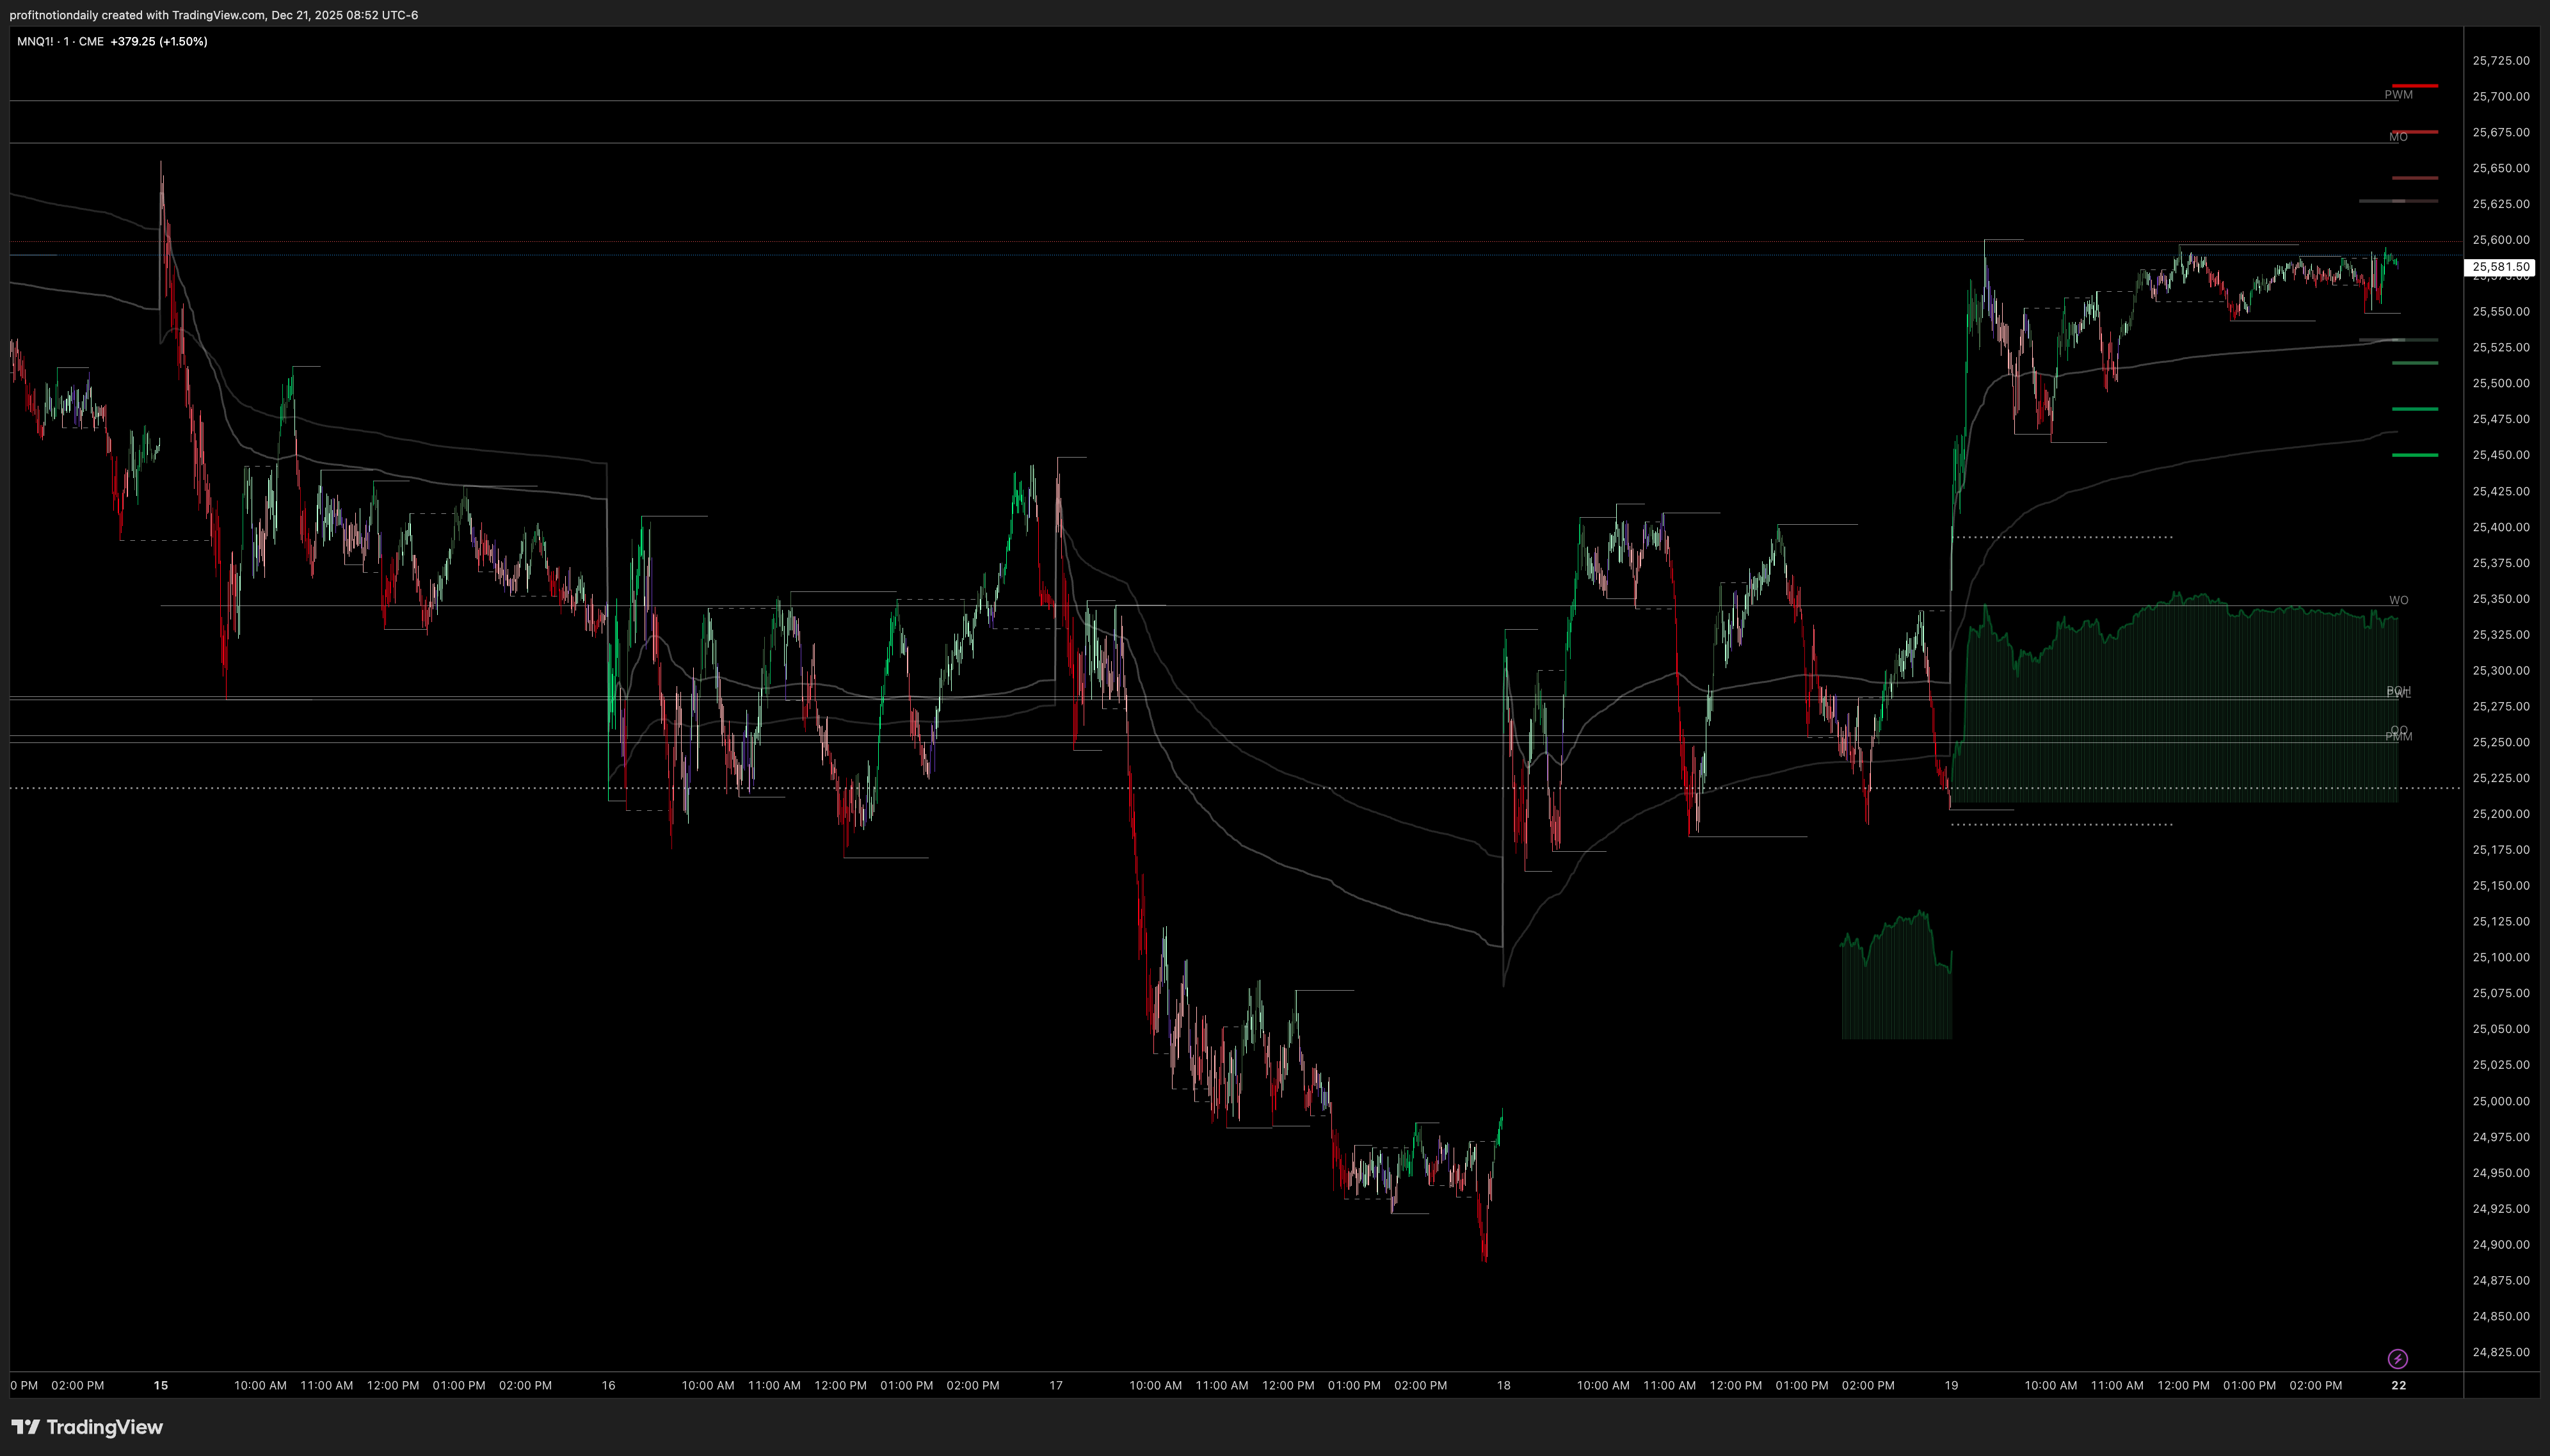Click date 19 on the time axis
Viewport: 2550px width, 1456px height.
1951,1385
